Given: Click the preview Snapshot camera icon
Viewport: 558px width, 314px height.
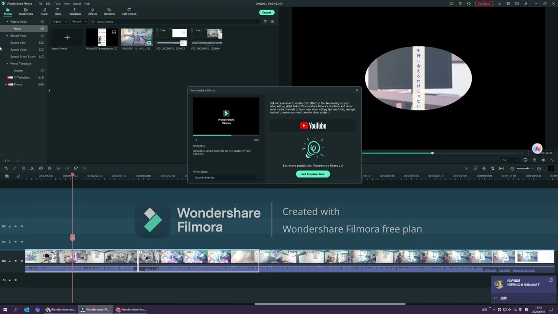Looking at the screenshot, I should click(x=534, y=160).
